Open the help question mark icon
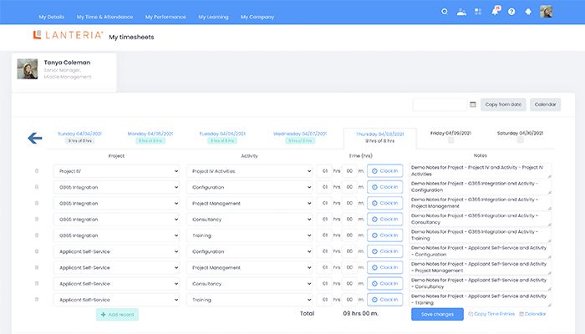585x334 pixels. tap(511, 12)
